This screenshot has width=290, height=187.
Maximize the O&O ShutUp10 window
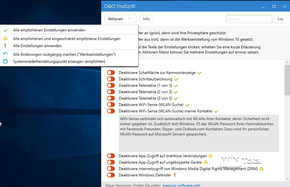click(274, 6)
